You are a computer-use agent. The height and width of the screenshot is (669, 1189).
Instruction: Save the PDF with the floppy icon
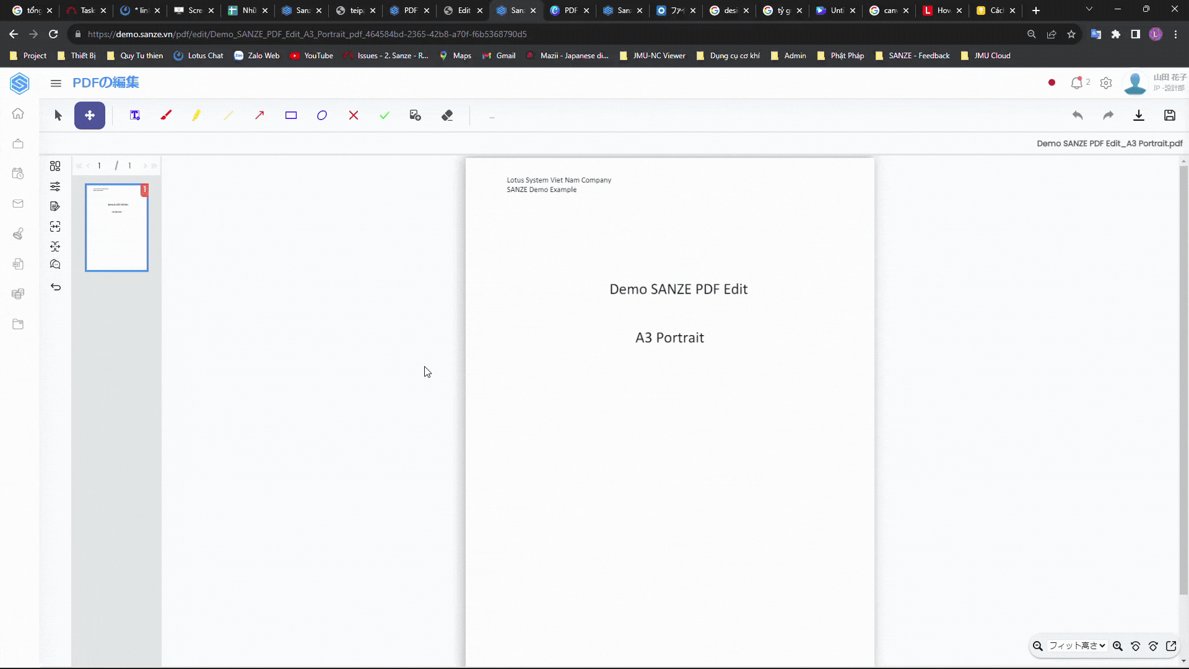(x=1169, y=115)
